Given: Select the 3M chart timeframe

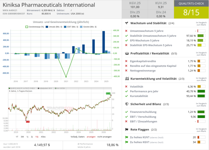Looking at the screenshot, I should coord(22,137).
